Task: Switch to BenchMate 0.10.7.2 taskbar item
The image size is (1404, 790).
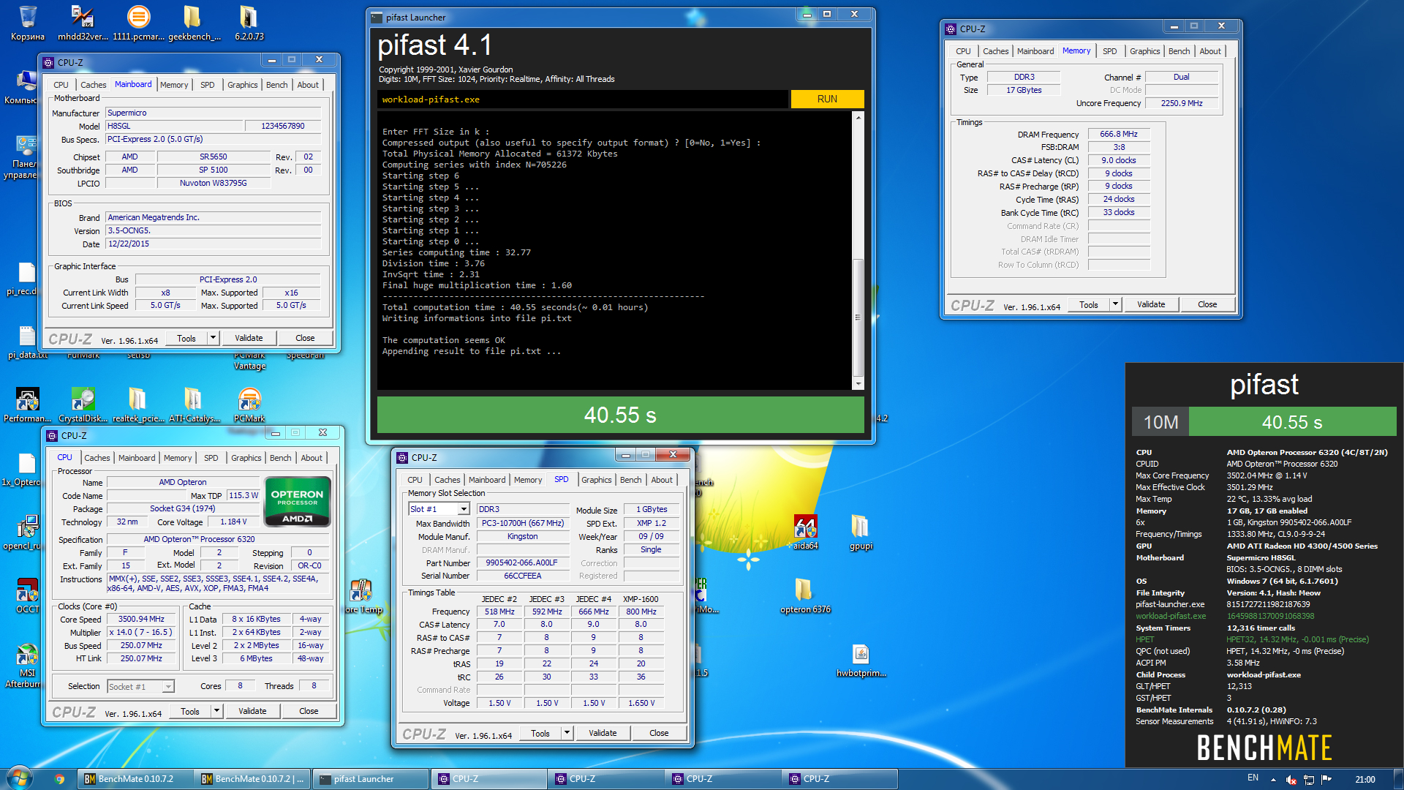Action: pos(136,779)
